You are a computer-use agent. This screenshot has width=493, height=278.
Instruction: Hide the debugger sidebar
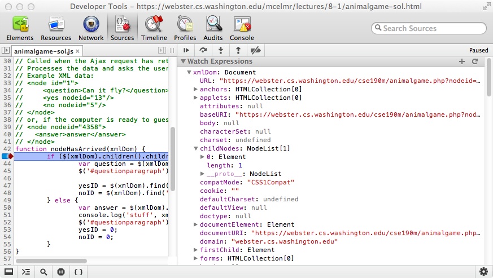coord(162,50)
